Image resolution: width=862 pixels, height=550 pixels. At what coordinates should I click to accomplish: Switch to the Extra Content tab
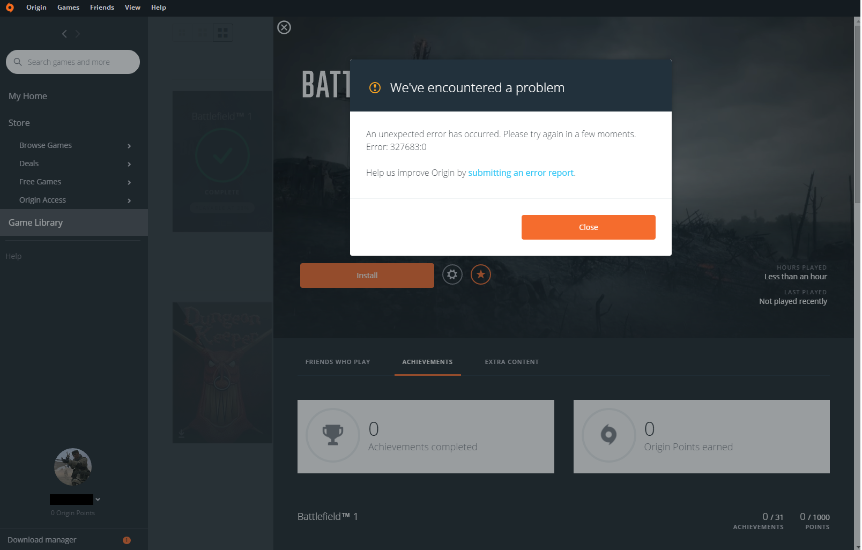pos(511,362)
